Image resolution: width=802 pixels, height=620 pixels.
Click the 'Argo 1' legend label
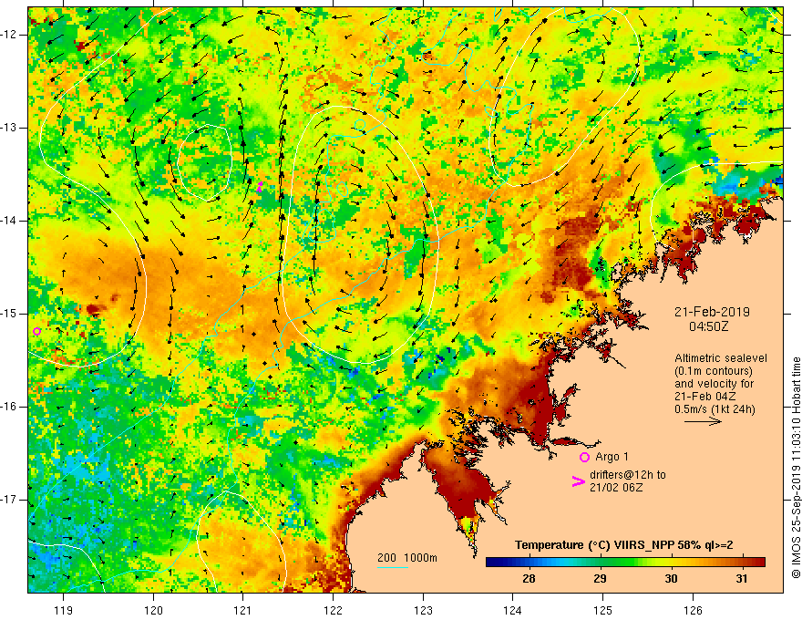[x=612, y=457]
